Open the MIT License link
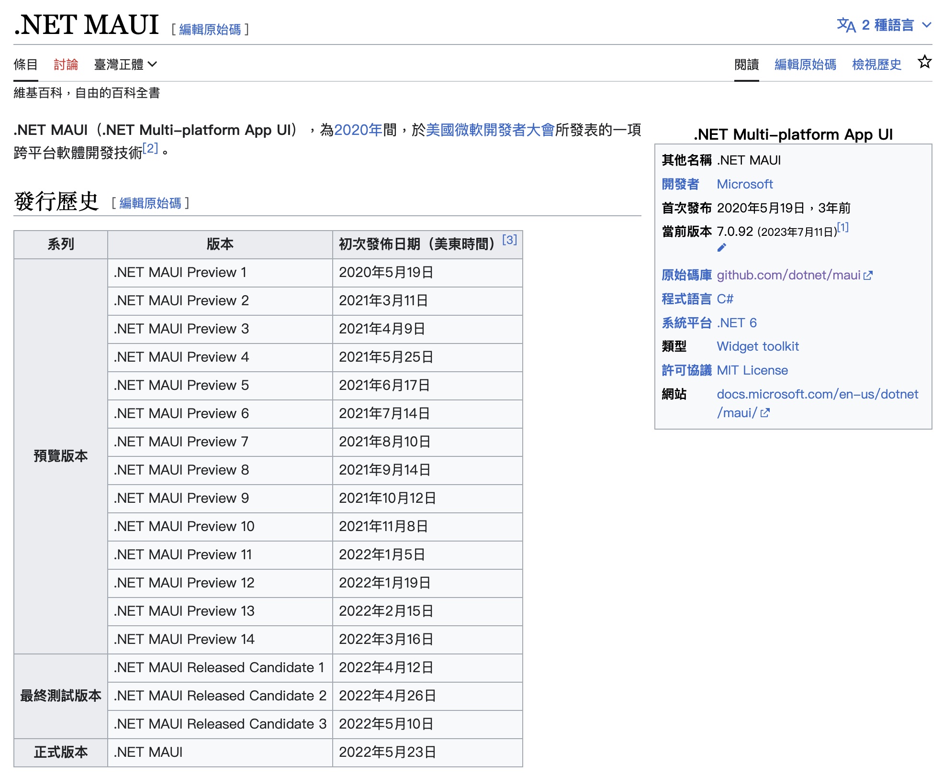The width and height of the screenshot is (943, 775). tap(752, 370)
